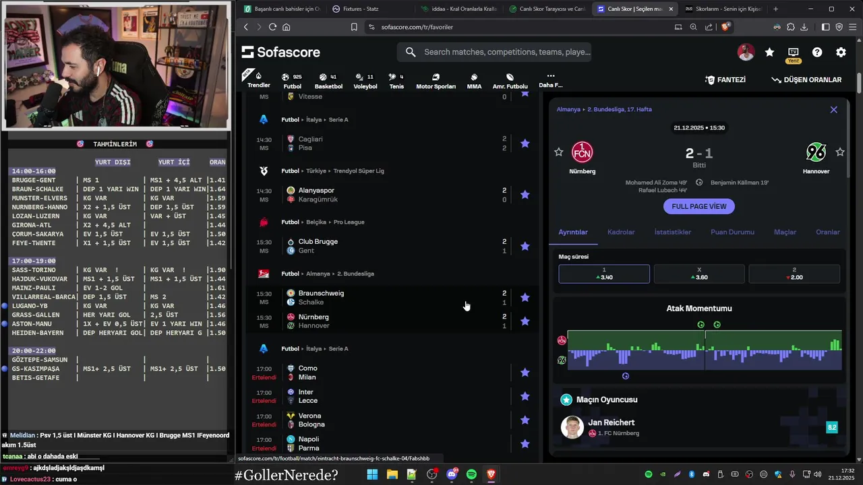Screen dimensions: 863x485
Task: Open FANTEZİ section
Action: [725, 79]
